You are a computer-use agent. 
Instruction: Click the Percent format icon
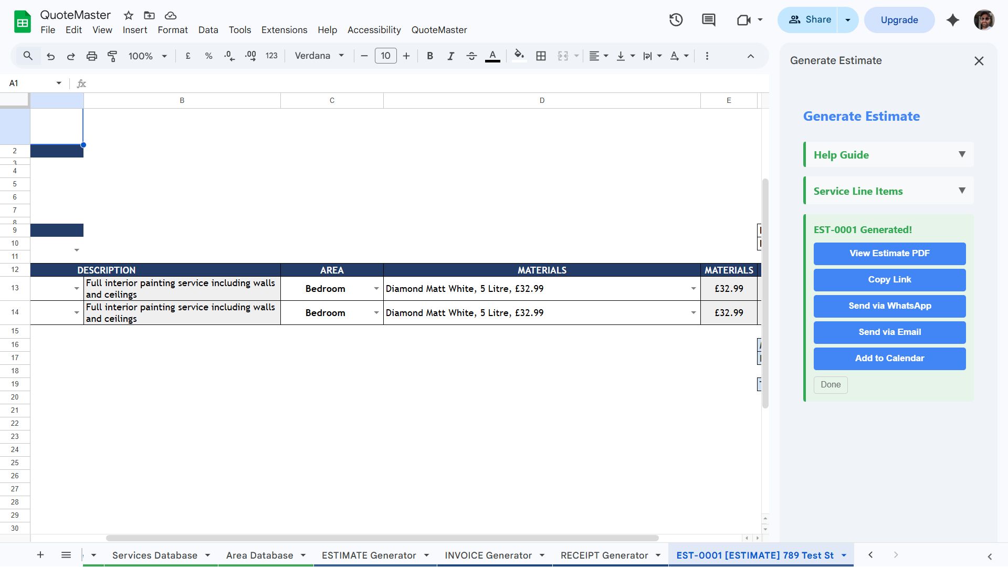(208, 56)
